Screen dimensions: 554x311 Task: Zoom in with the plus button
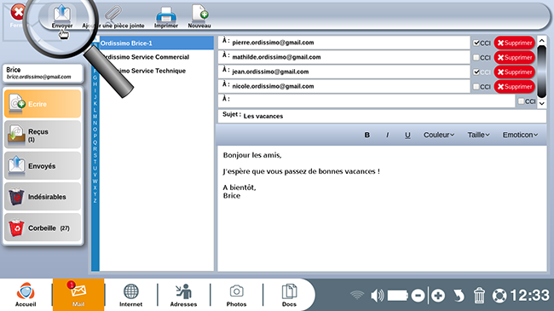(438, 295)
